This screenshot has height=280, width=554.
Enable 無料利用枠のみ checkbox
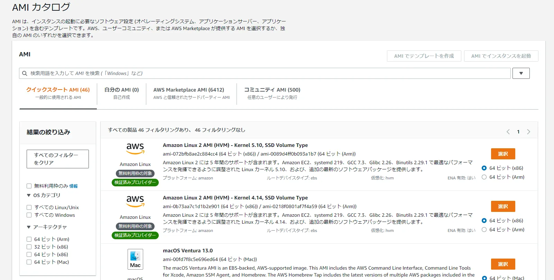pyautogui.click(x=29, y=186)
